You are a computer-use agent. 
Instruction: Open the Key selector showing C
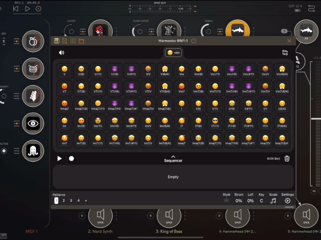pyautogui.click(x=262, y=201)
